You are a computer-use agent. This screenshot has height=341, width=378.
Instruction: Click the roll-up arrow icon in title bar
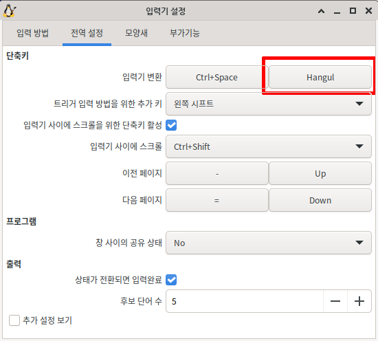pyautogui.click(x=321, y=11)
